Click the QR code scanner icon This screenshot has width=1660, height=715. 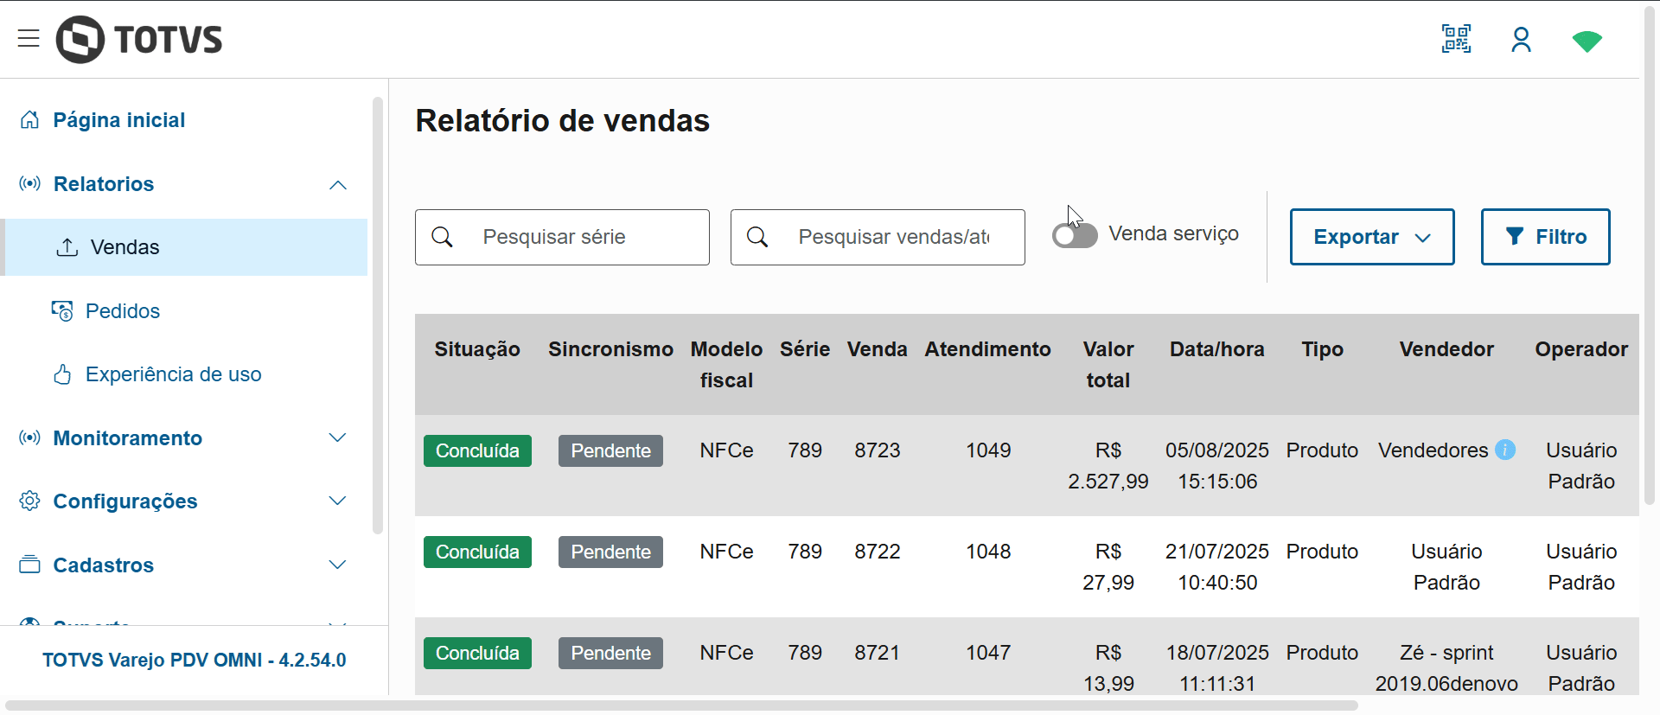click(1456, 39)
